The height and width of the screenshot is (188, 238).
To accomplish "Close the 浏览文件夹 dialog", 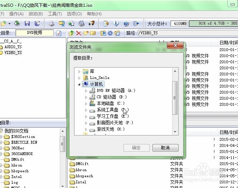I will point(175,45).
